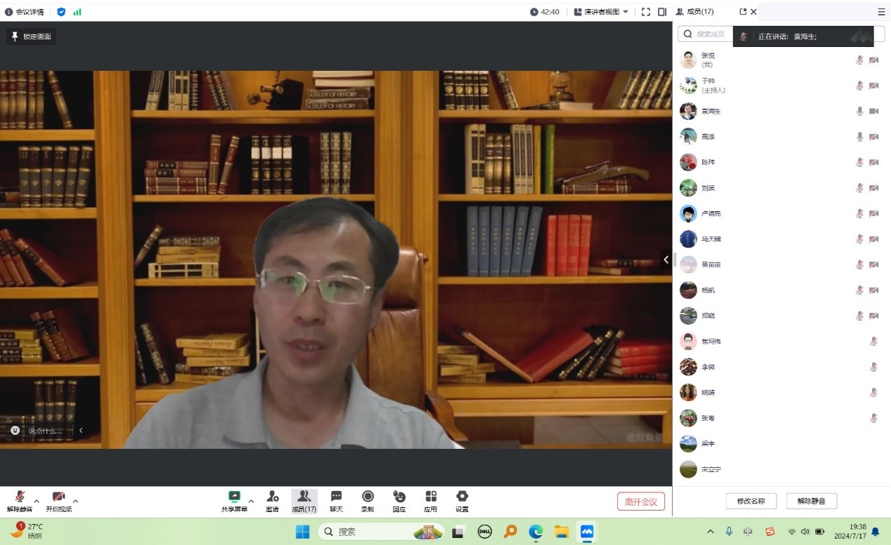Toggle the 锁定画面 pin button

tap(31, 36)
